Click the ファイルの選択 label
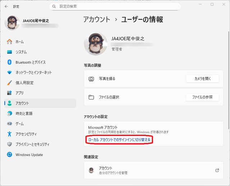The image size is (230, 186). tap(109, 97)
